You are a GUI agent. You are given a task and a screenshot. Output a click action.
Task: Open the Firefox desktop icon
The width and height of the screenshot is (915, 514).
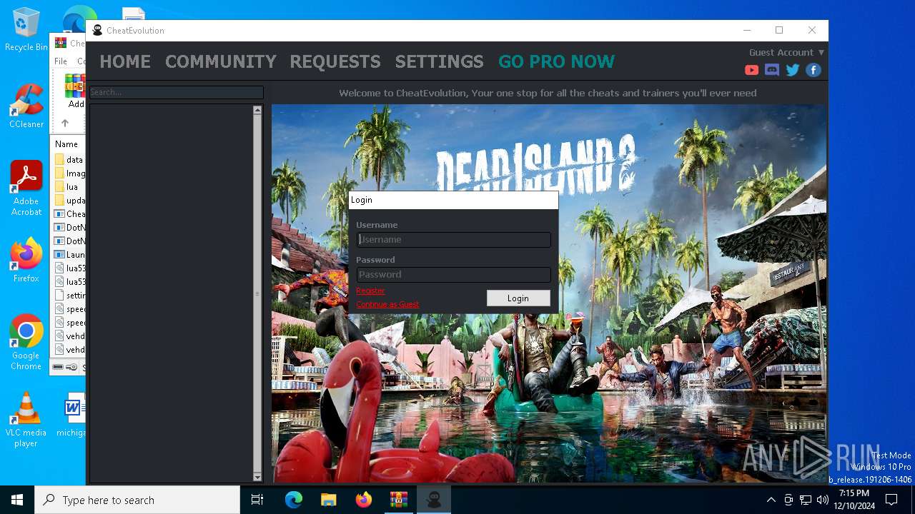pyautogui.click(x=26, y=261)
